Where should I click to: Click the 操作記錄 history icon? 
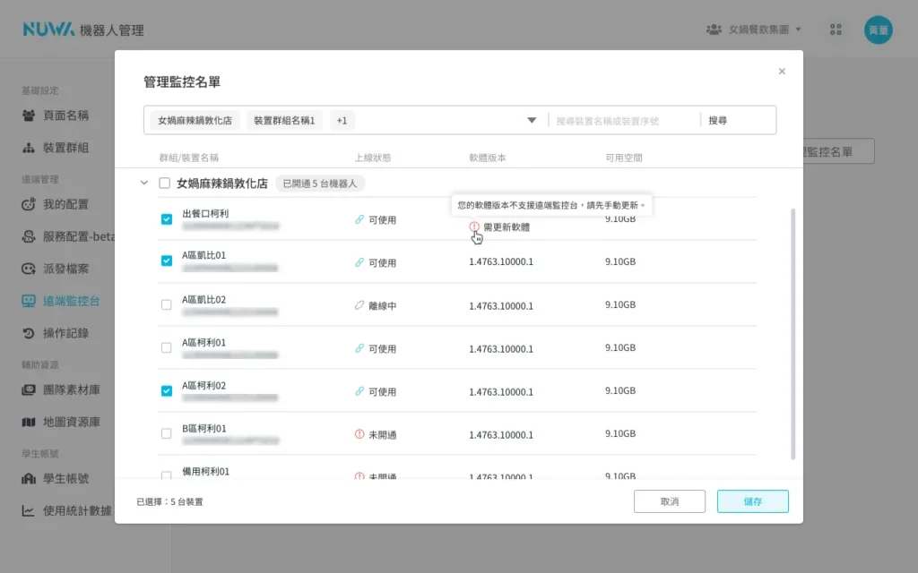[28, 333]
